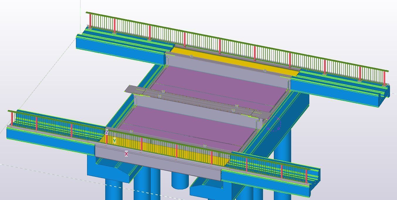The image size is (397, 200).
Task: Pick the yellow plate behind the front railing
Action: (164, 151)
